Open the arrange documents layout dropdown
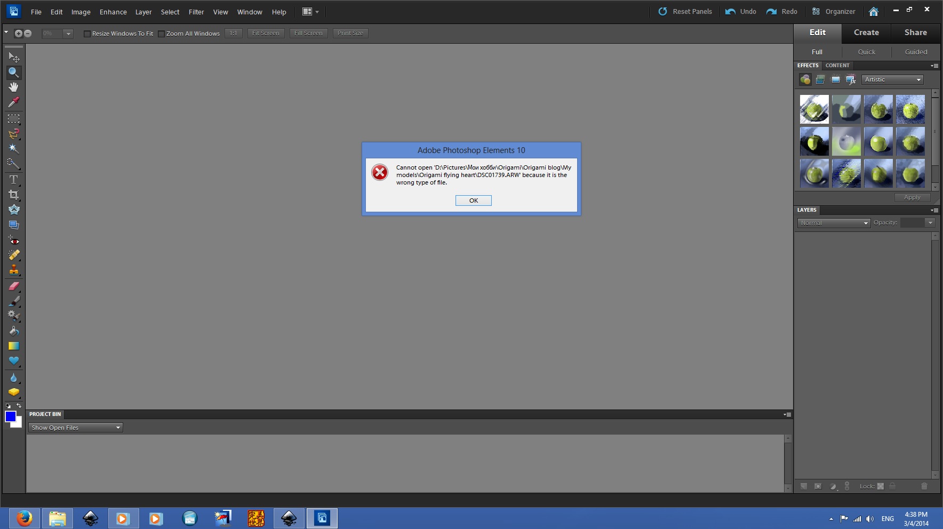 pos(310,12)
